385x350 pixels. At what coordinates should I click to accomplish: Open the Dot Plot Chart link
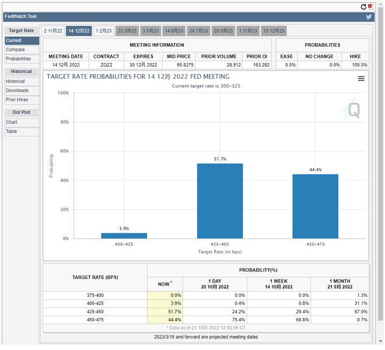(12, 123)
